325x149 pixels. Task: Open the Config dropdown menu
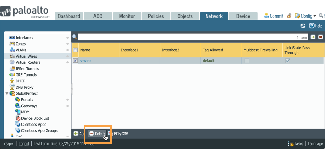[x=305, y=16]
